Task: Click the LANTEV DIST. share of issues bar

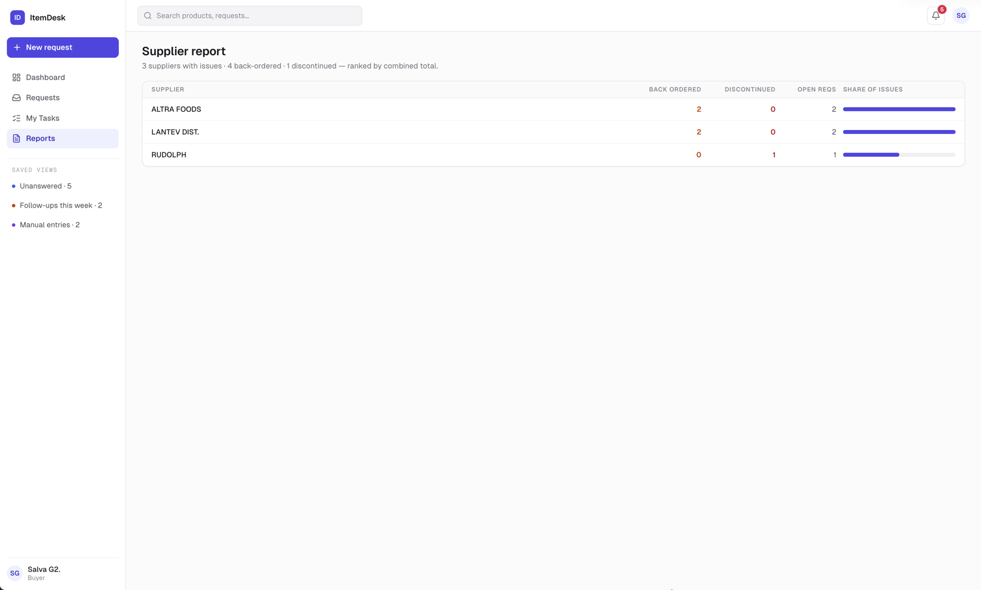Action: tap(899, 132)
